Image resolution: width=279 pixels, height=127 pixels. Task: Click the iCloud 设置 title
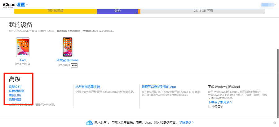14,5
